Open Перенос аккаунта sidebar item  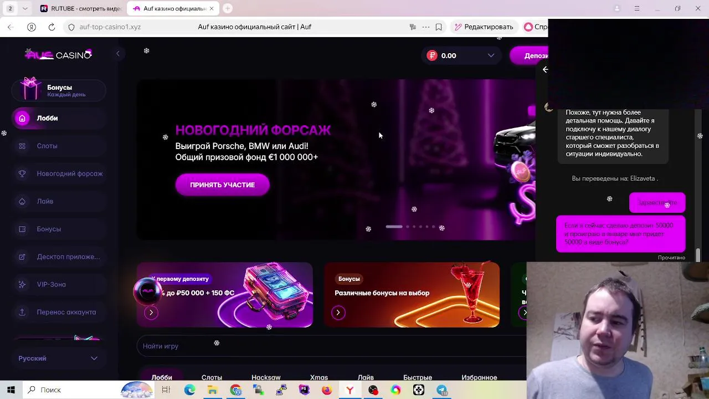[59, 312]
